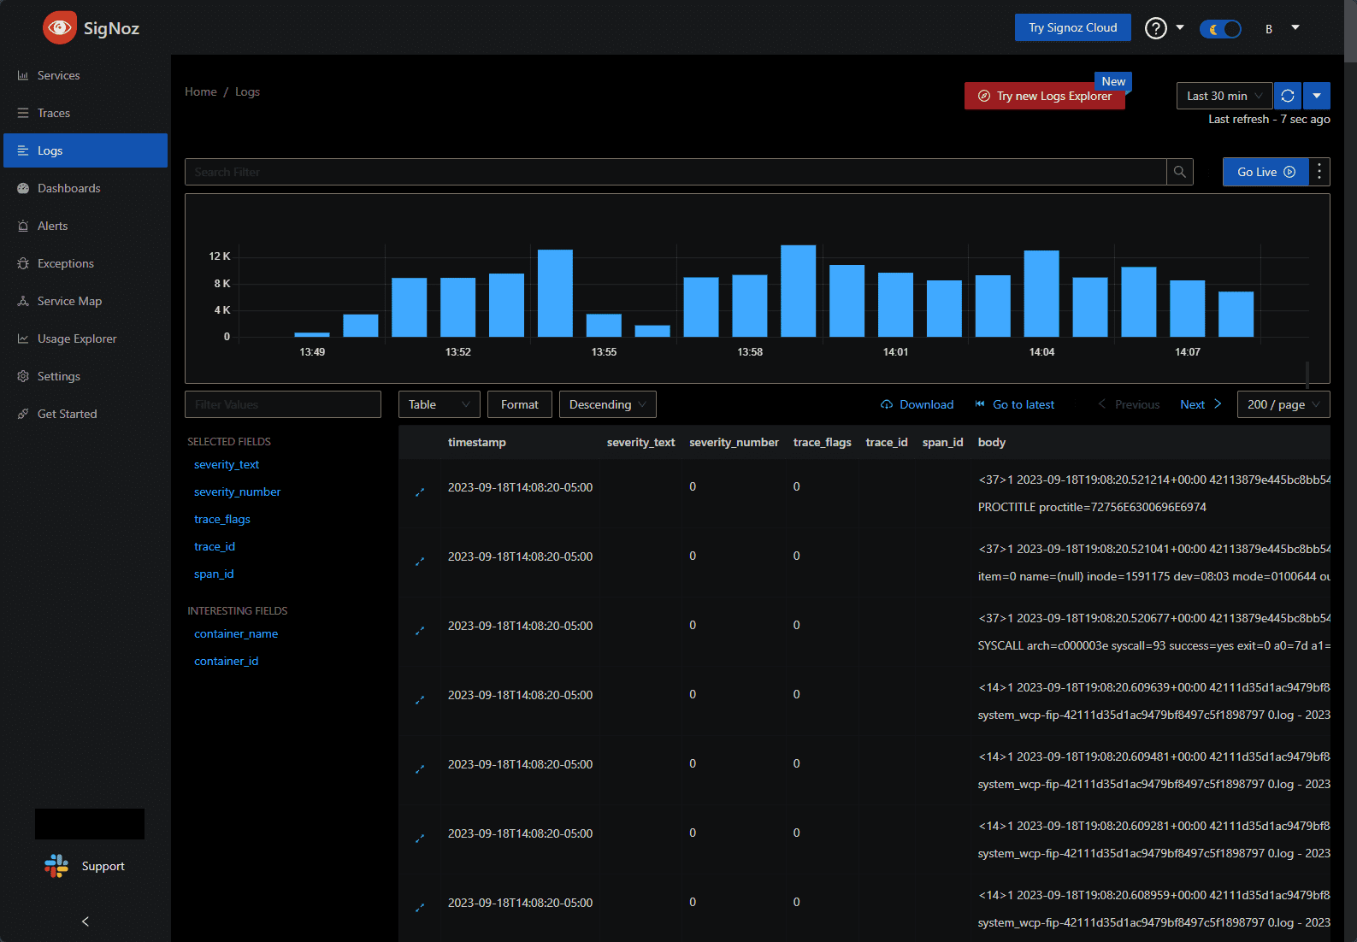This screenshot has width=1357, height=942.
Task: Open Traces in the sidebar
Action: 54,113
